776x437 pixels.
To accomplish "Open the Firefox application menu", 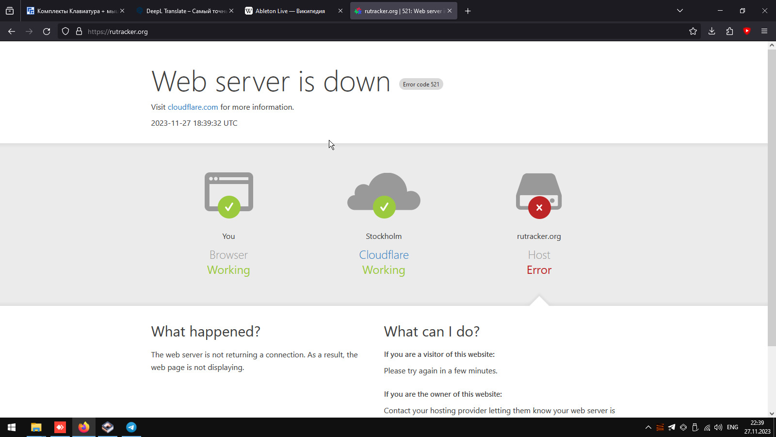I will (x=764, y=32).
